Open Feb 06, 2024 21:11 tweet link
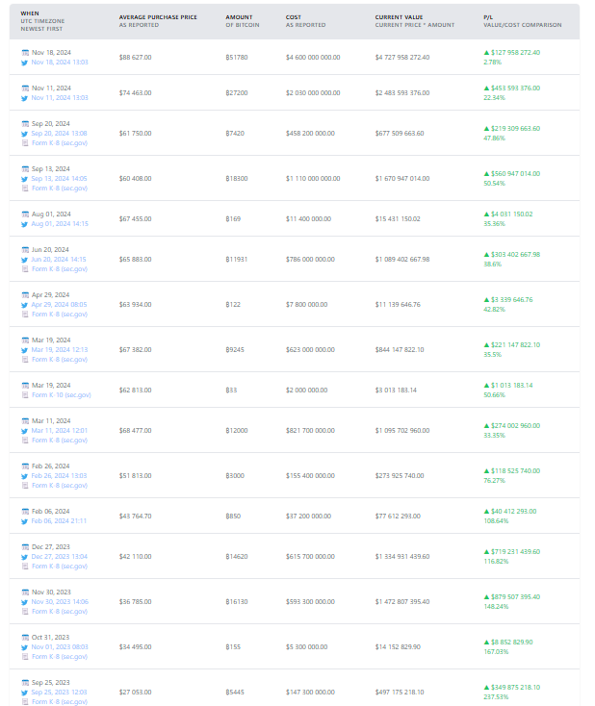 tap(59, 521)
